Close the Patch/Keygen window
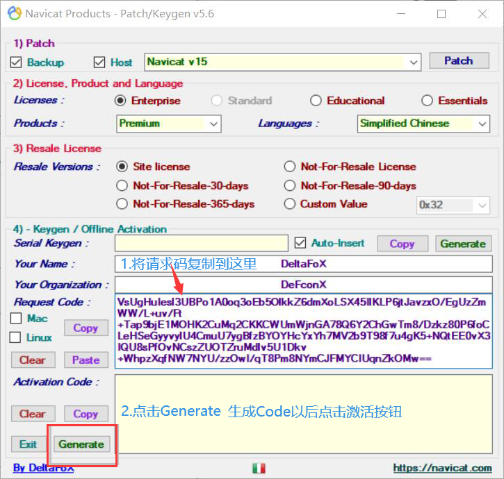Screen dimensions: 504x479 (482, 14)
